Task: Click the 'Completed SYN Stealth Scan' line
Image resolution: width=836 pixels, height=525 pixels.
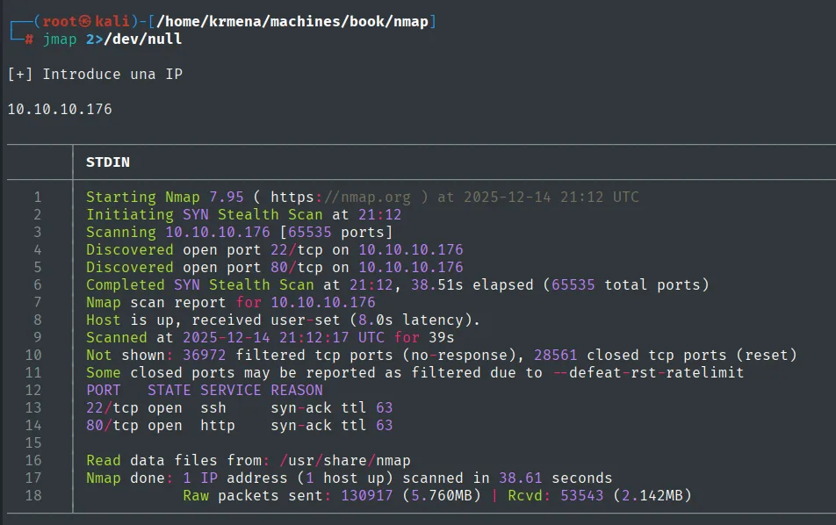Action: [x=398, y=284]
